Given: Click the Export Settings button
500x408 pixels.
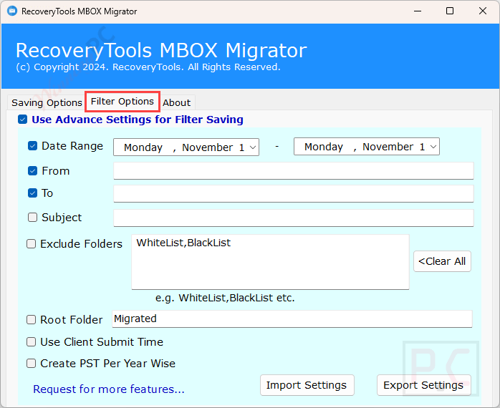Looking at the screenshot, I should click(x=423, y=385).
